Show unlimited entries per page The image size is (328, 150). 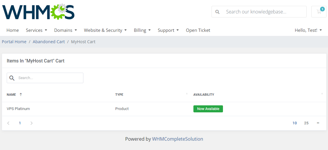coord(318,123)
